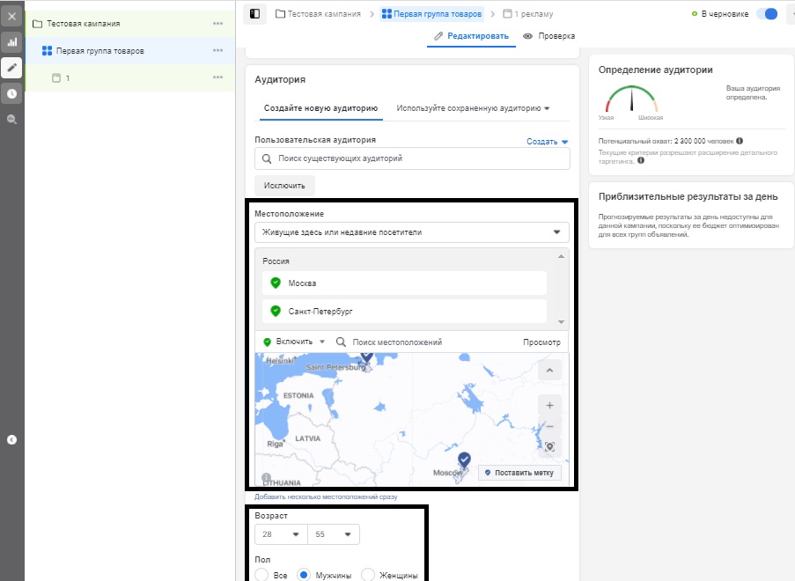Click info icon next to Потенциальный охват
The height and width of the screenshot is (581, 795).
740,141
